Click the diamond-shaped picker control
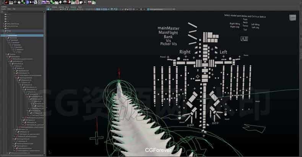Screen dimensions: 302x157 click(x=198, y=77)
